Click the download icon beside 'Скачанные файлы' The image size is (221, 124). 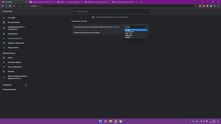click(x=4, y=62)
